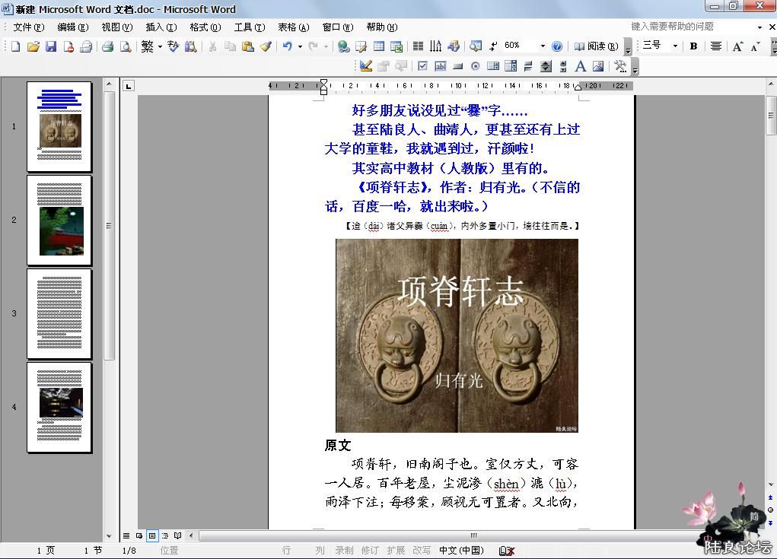The height and width of the screenshot is (559, 777).
Task: Insert an option button control from toolbox
Action: [x=476, y=66]
